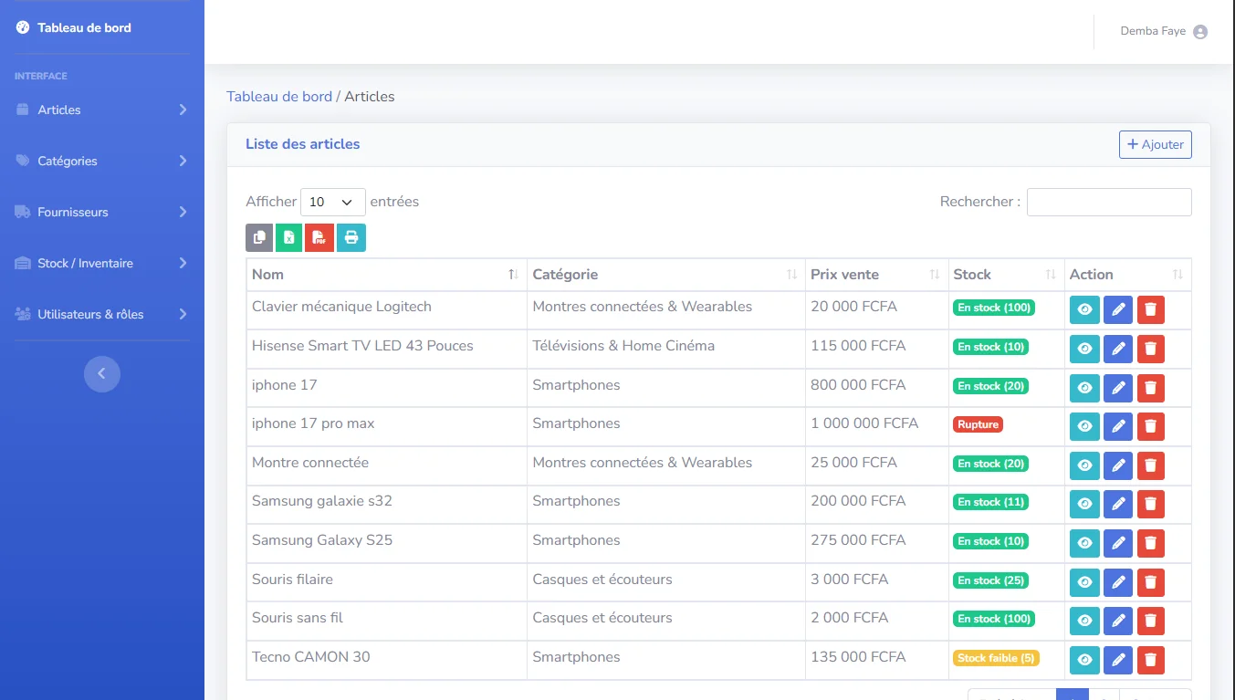Open the Tableau de bord dashboard icon
The image size is (1235, 700).
click(x=22, y=26)
